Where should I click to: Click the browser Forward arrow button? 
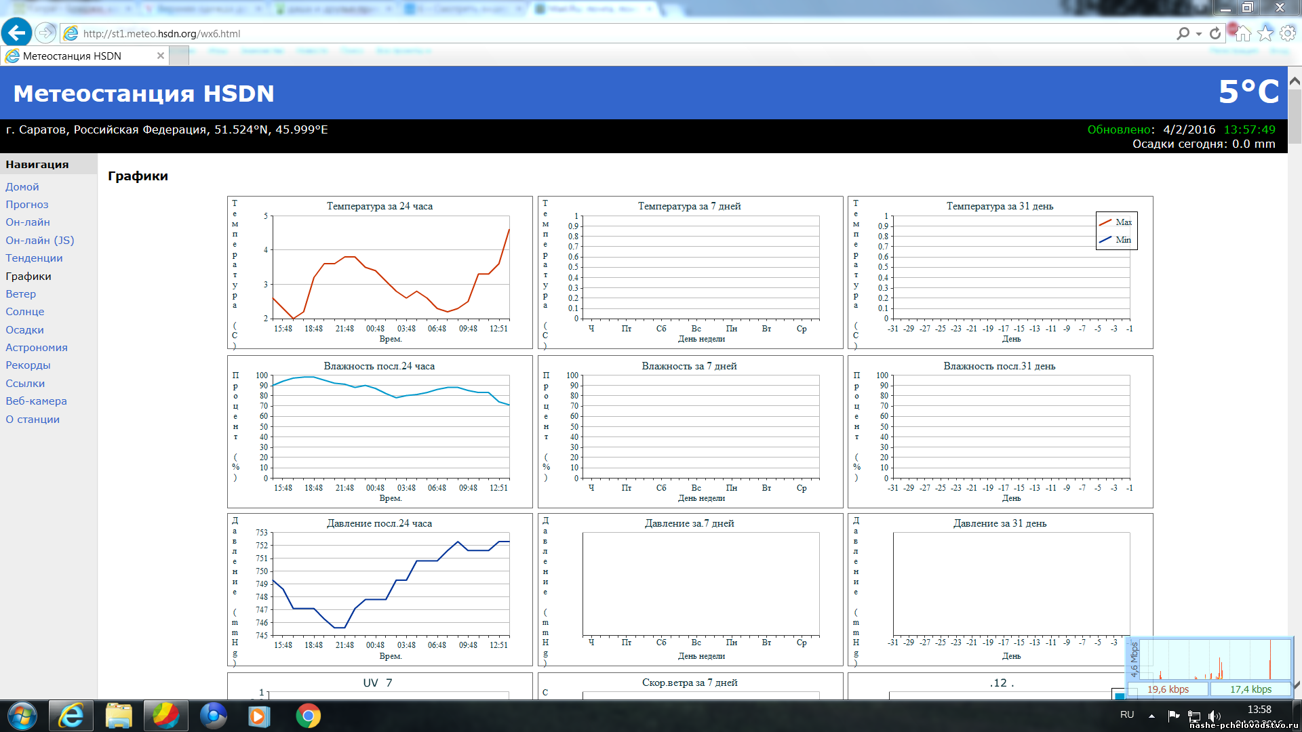coord(45,33)
